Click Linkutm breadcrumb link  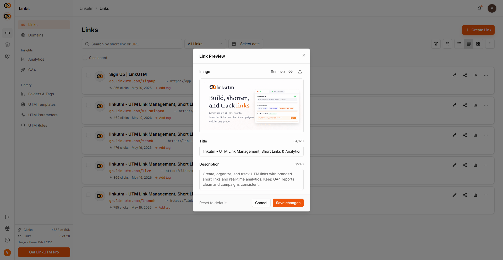(86, 8)
